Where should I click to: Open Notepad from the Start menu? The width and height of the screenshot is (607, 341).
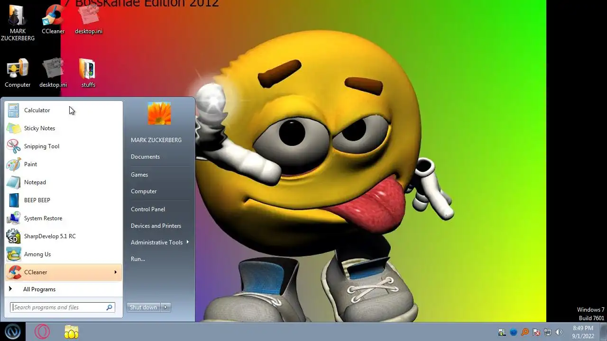coord(64,182)
